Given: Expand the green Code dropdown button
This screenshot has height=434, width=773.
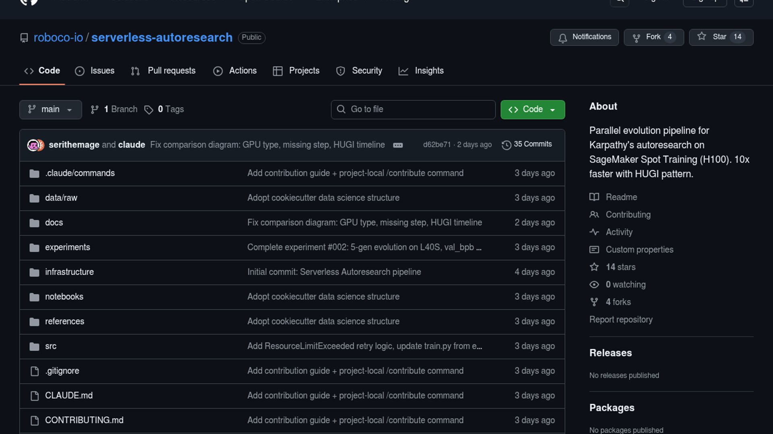Looking at the screenshot, I should [532, 109].
